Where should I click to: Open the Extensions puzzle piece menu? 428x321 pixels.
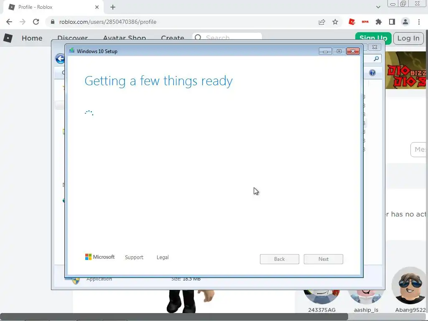point(379,22)
